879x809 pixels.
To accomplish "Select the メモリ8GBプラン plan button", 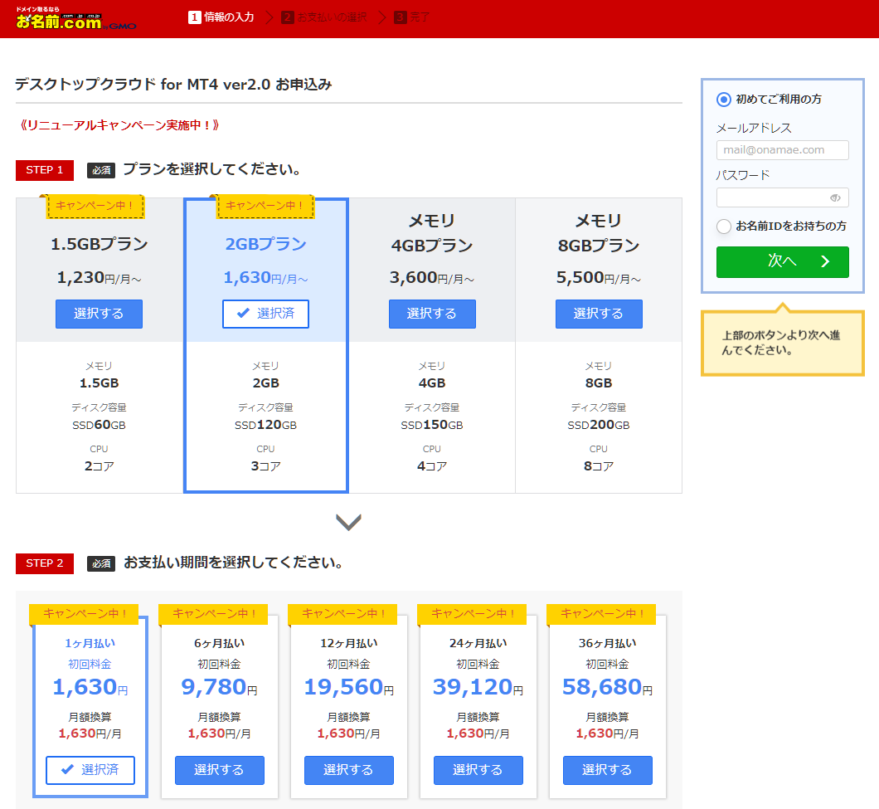I will [x=598, y=314].
